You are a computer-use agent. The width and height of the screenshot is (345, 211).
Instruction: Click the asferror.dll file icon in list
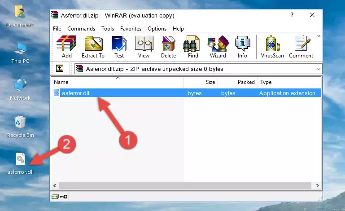pos(57,93)
